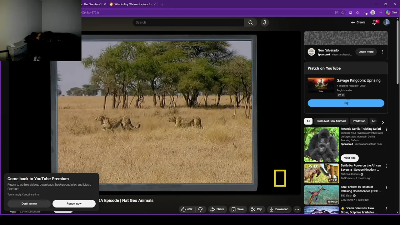
Task: Open Battle for Power on the African Savanna title
Action: tap(361, 167)
